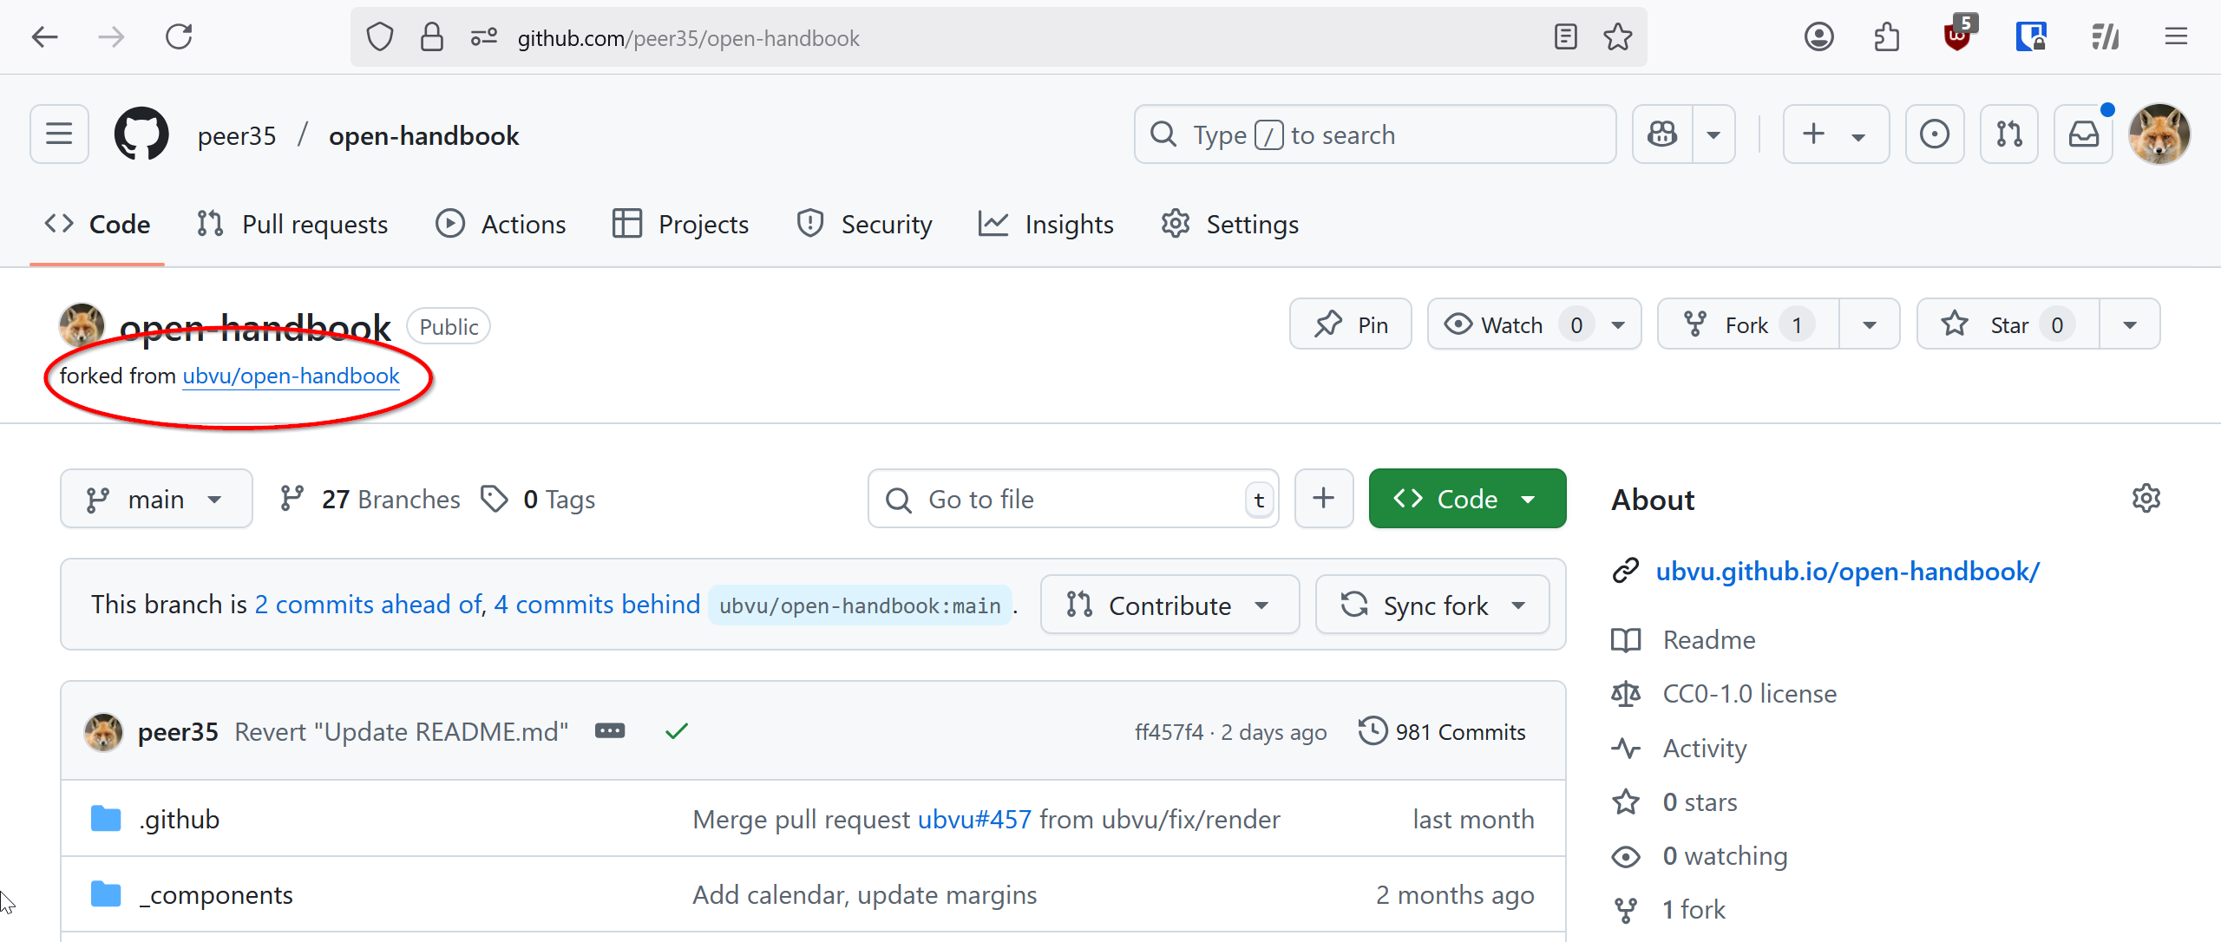Open the notifications inbox

[2083, 134]
